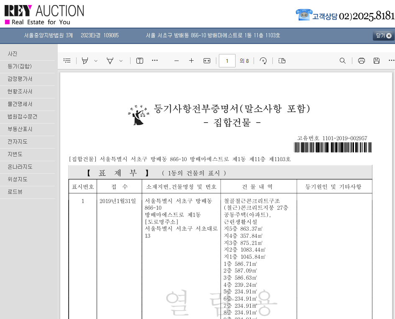Open the 등기(집합) sidebar tab
The width and height of the screenshot is (395, 319).
point(28,66)
